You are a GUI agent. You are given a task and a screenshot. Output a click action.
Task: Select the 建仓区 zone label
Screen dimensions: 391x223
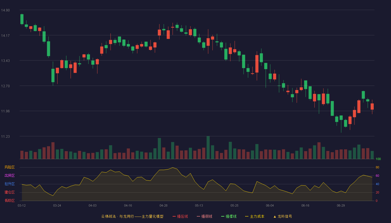coord(9,192)
